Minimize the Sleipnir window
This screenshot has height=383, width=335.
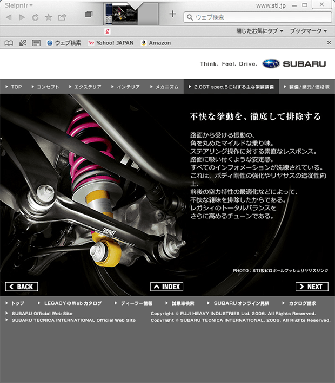pos(294,5)
